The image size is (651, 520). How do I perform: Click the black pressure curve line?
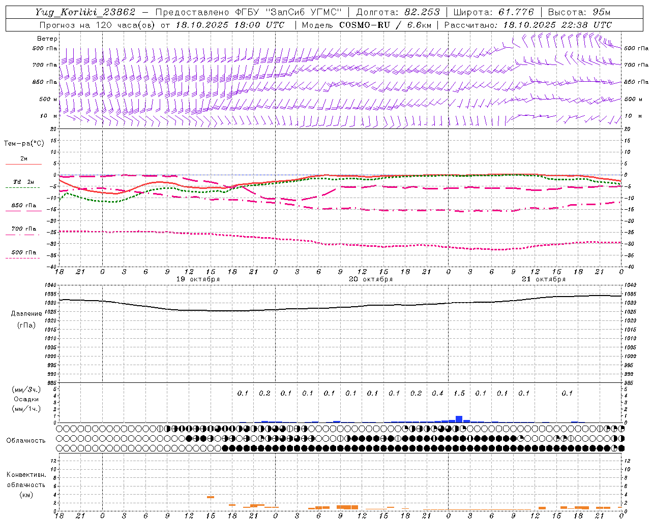pos(341,307)
